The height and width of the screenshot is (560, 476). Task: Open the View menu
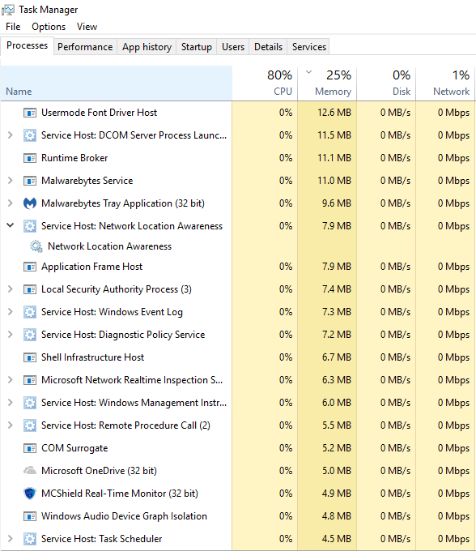(x=87, y=27)
